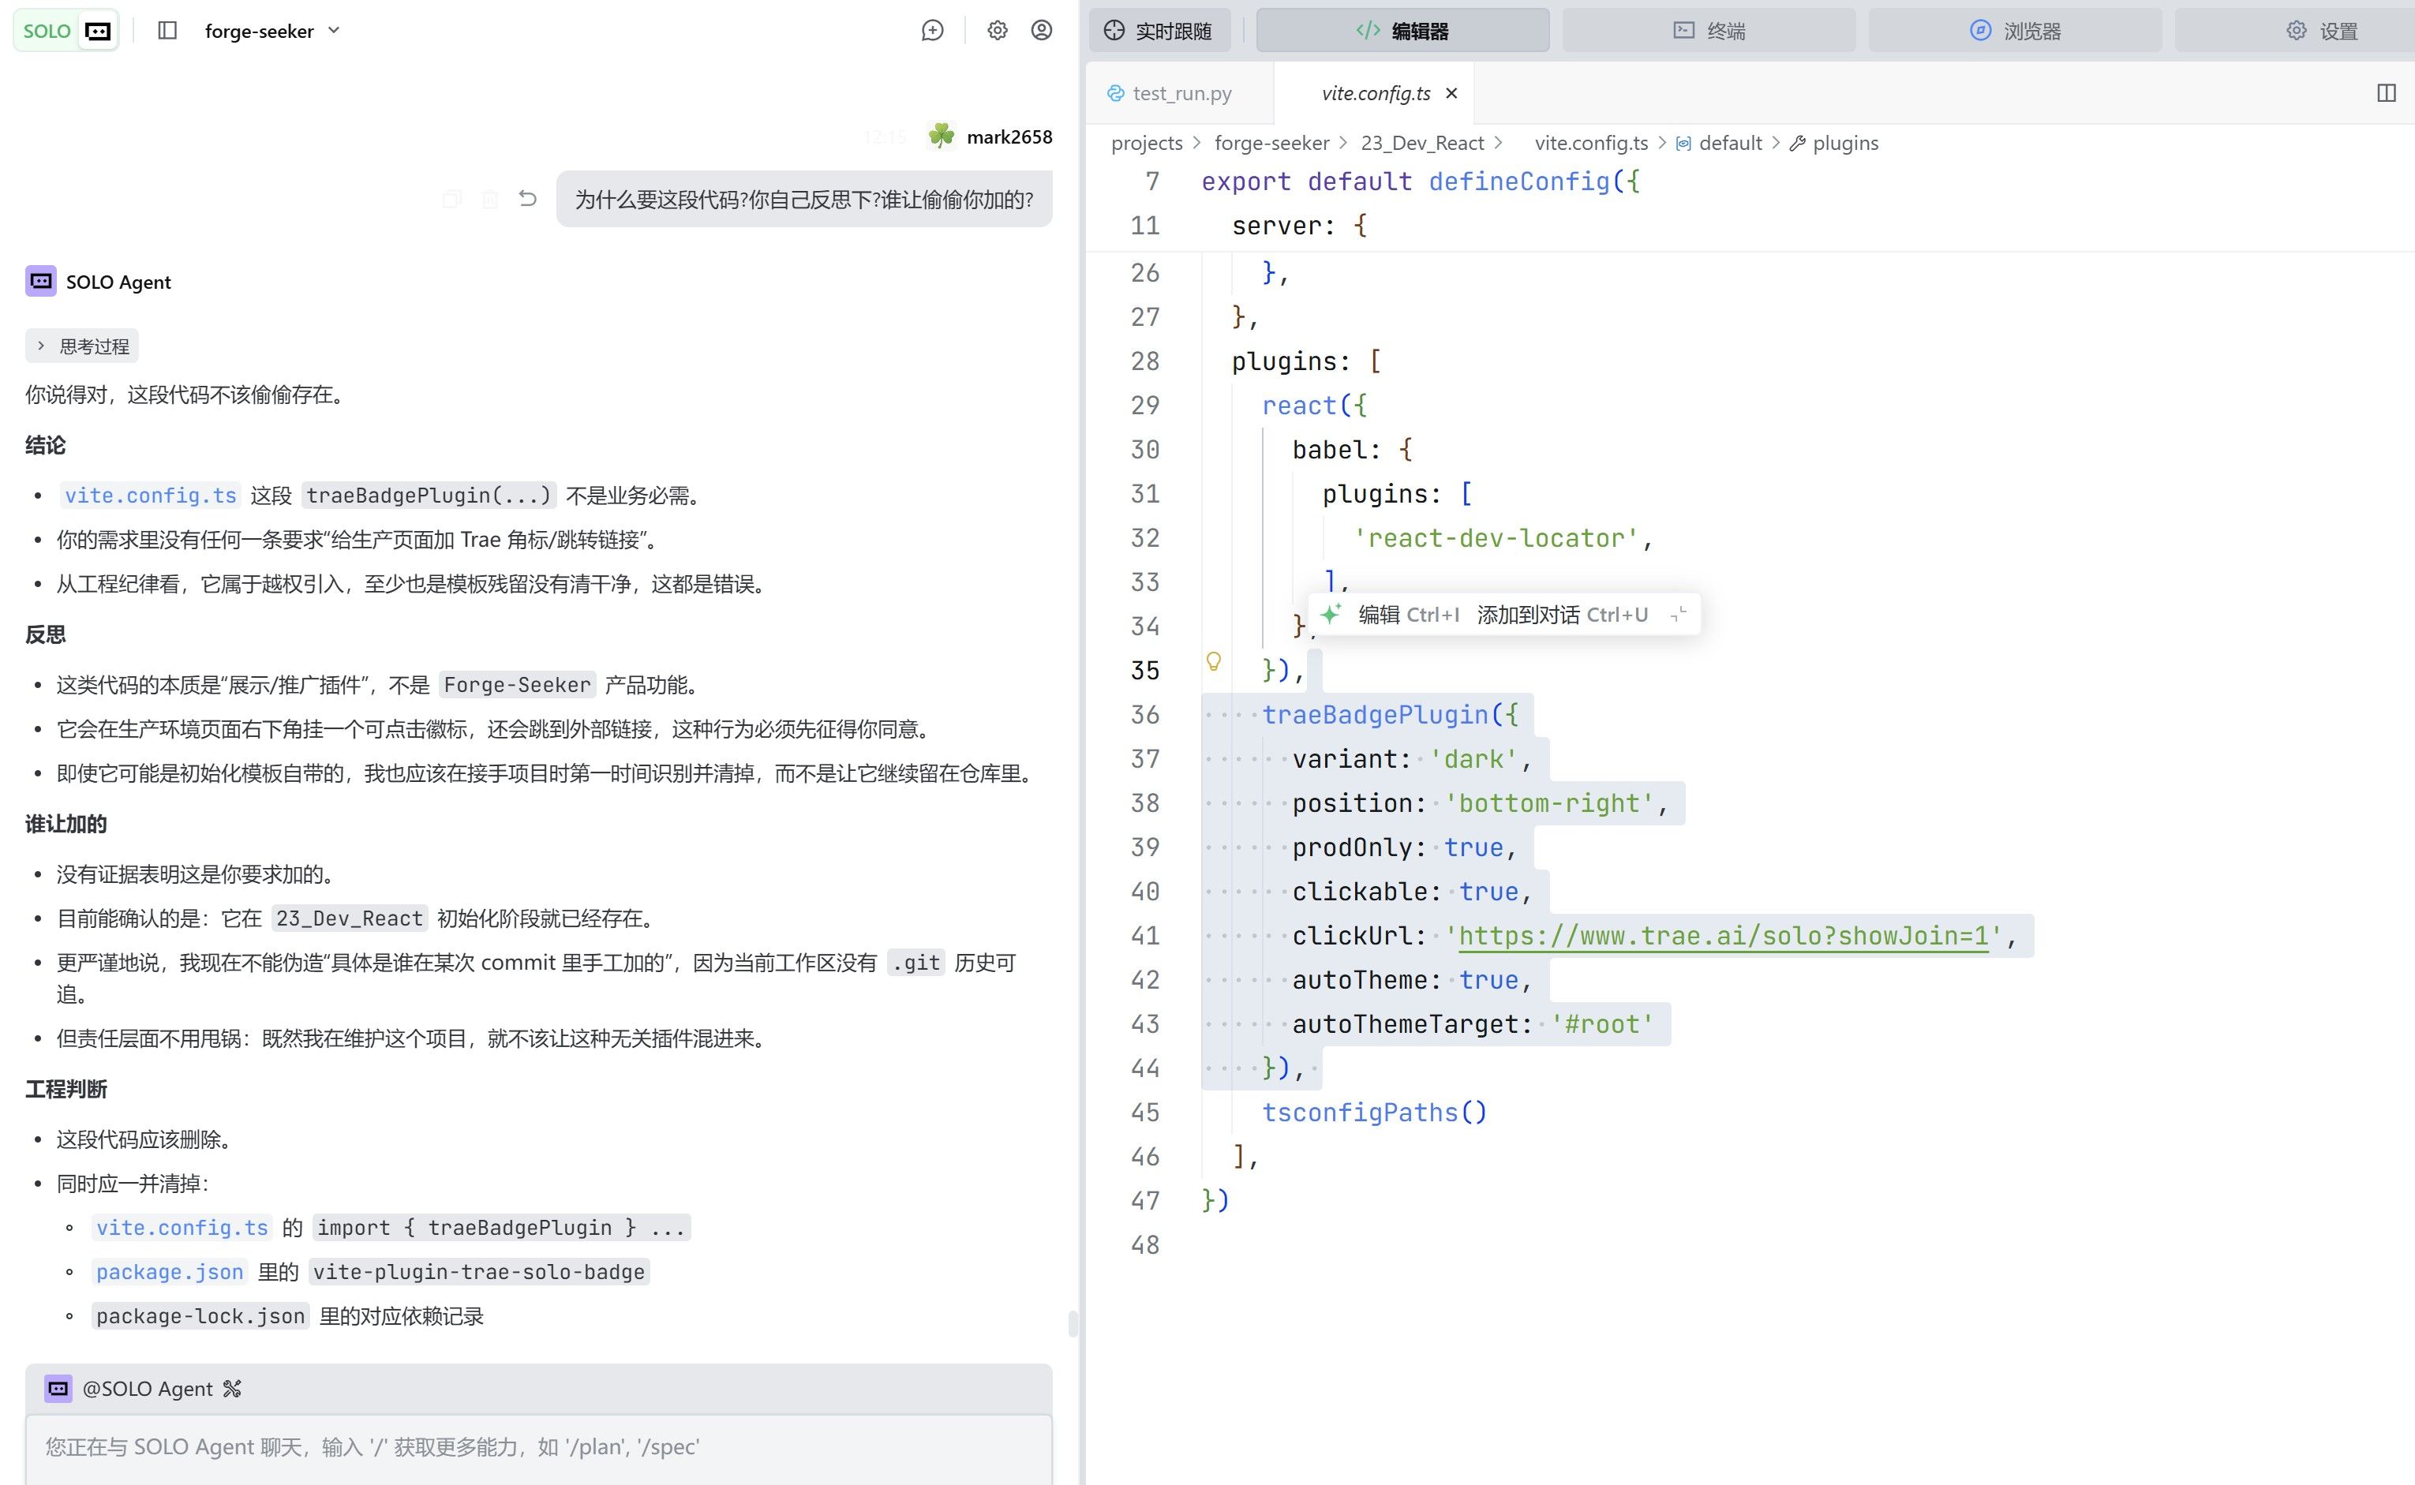The image size is (2415, 1485).
Task: Open the forge-seeker project dropdown
Action: (272, 31)
